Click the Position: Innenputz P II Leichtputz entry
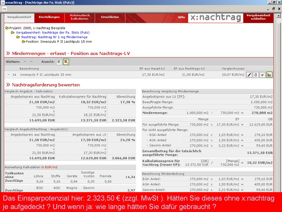This screenshot has width=282, height=212. (x=59, y=42)
